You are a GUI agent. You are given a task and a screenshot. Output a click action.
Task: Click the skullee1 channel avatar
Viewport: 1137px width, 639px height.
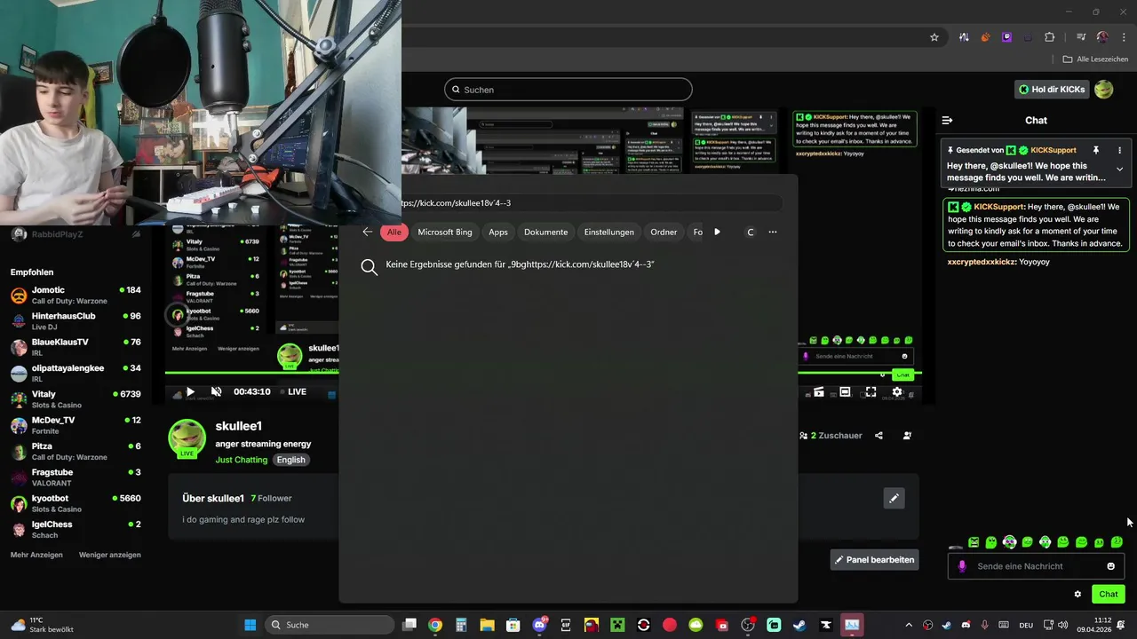coord(187,438)
